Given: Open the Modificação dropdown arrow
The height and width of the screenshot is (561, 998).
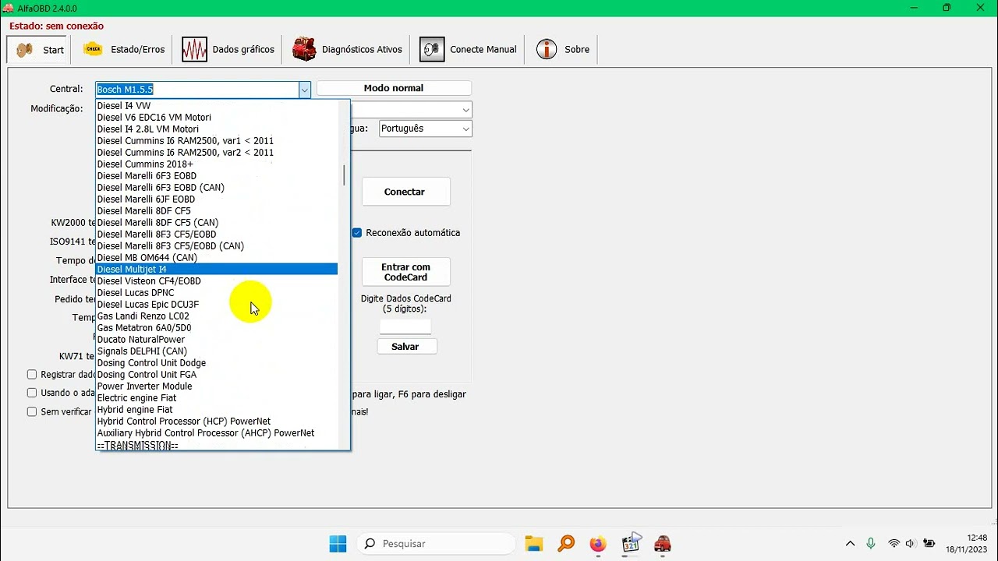Looking at the screenshot, I should [465, 110].
